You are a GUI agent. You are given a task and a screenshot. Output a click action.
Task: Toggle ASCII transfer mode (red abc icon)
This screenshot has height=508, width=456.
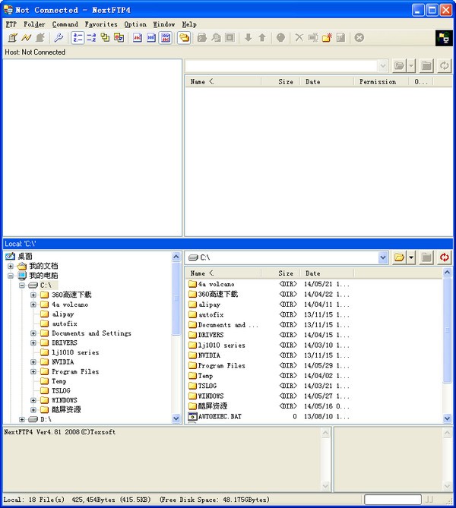[x=138, y=37]
